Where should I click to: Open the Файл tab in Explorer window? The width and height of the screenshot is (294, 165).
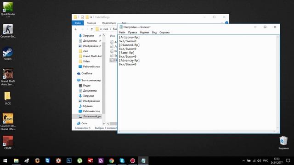(78, 23)
